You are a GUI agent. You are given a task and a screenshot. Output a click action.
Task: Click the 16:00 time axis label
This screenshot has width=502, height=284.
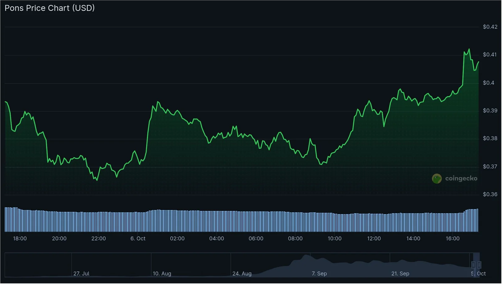pyautogui.click(x=453, y=239)
